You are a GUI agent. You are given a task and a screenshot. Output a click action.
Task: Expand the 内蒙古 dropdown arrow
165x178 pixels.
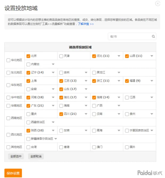pyautogui.click(x=53, y=64)
